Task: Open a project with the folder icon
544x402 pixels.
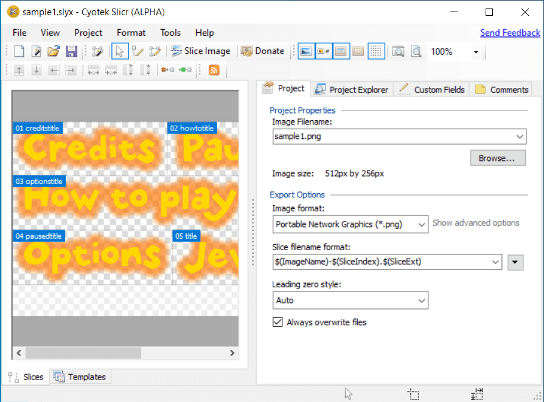Action: pyautogui.click(x=54, y=51)
